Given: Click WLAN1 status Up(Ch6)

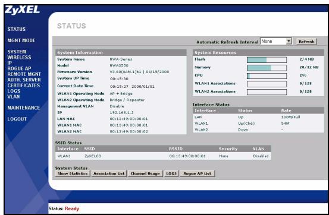Looking at the screenshot, I should pos(246,123).
